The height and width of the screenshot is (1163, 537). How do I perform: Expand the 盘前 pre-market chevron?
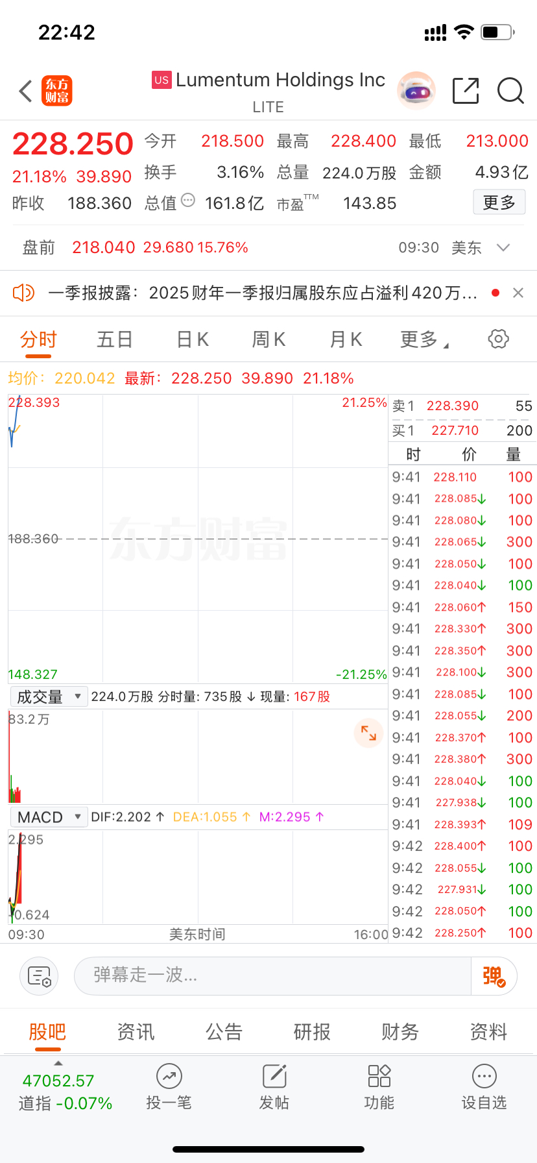point(503,247)
